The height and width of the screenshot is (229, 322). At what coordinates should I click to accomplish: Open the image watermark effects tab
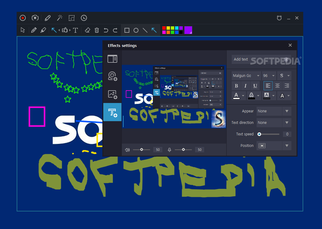click(113, 95)
